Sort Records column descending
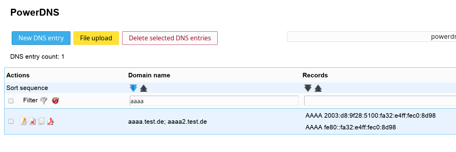Image resolution: width=456 pixels, height=152 pixels. 308,88
